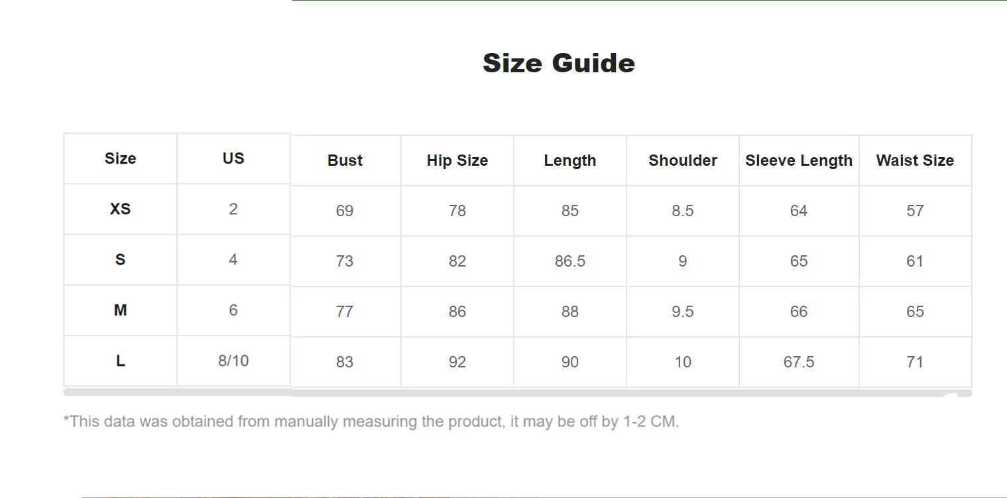Select the 86.5 length value cell

570,261
